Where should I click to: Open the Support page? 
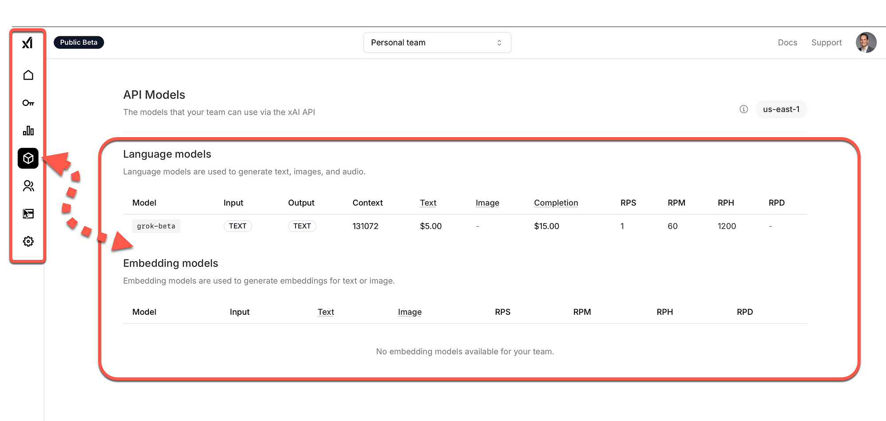[x=826, y=42]
